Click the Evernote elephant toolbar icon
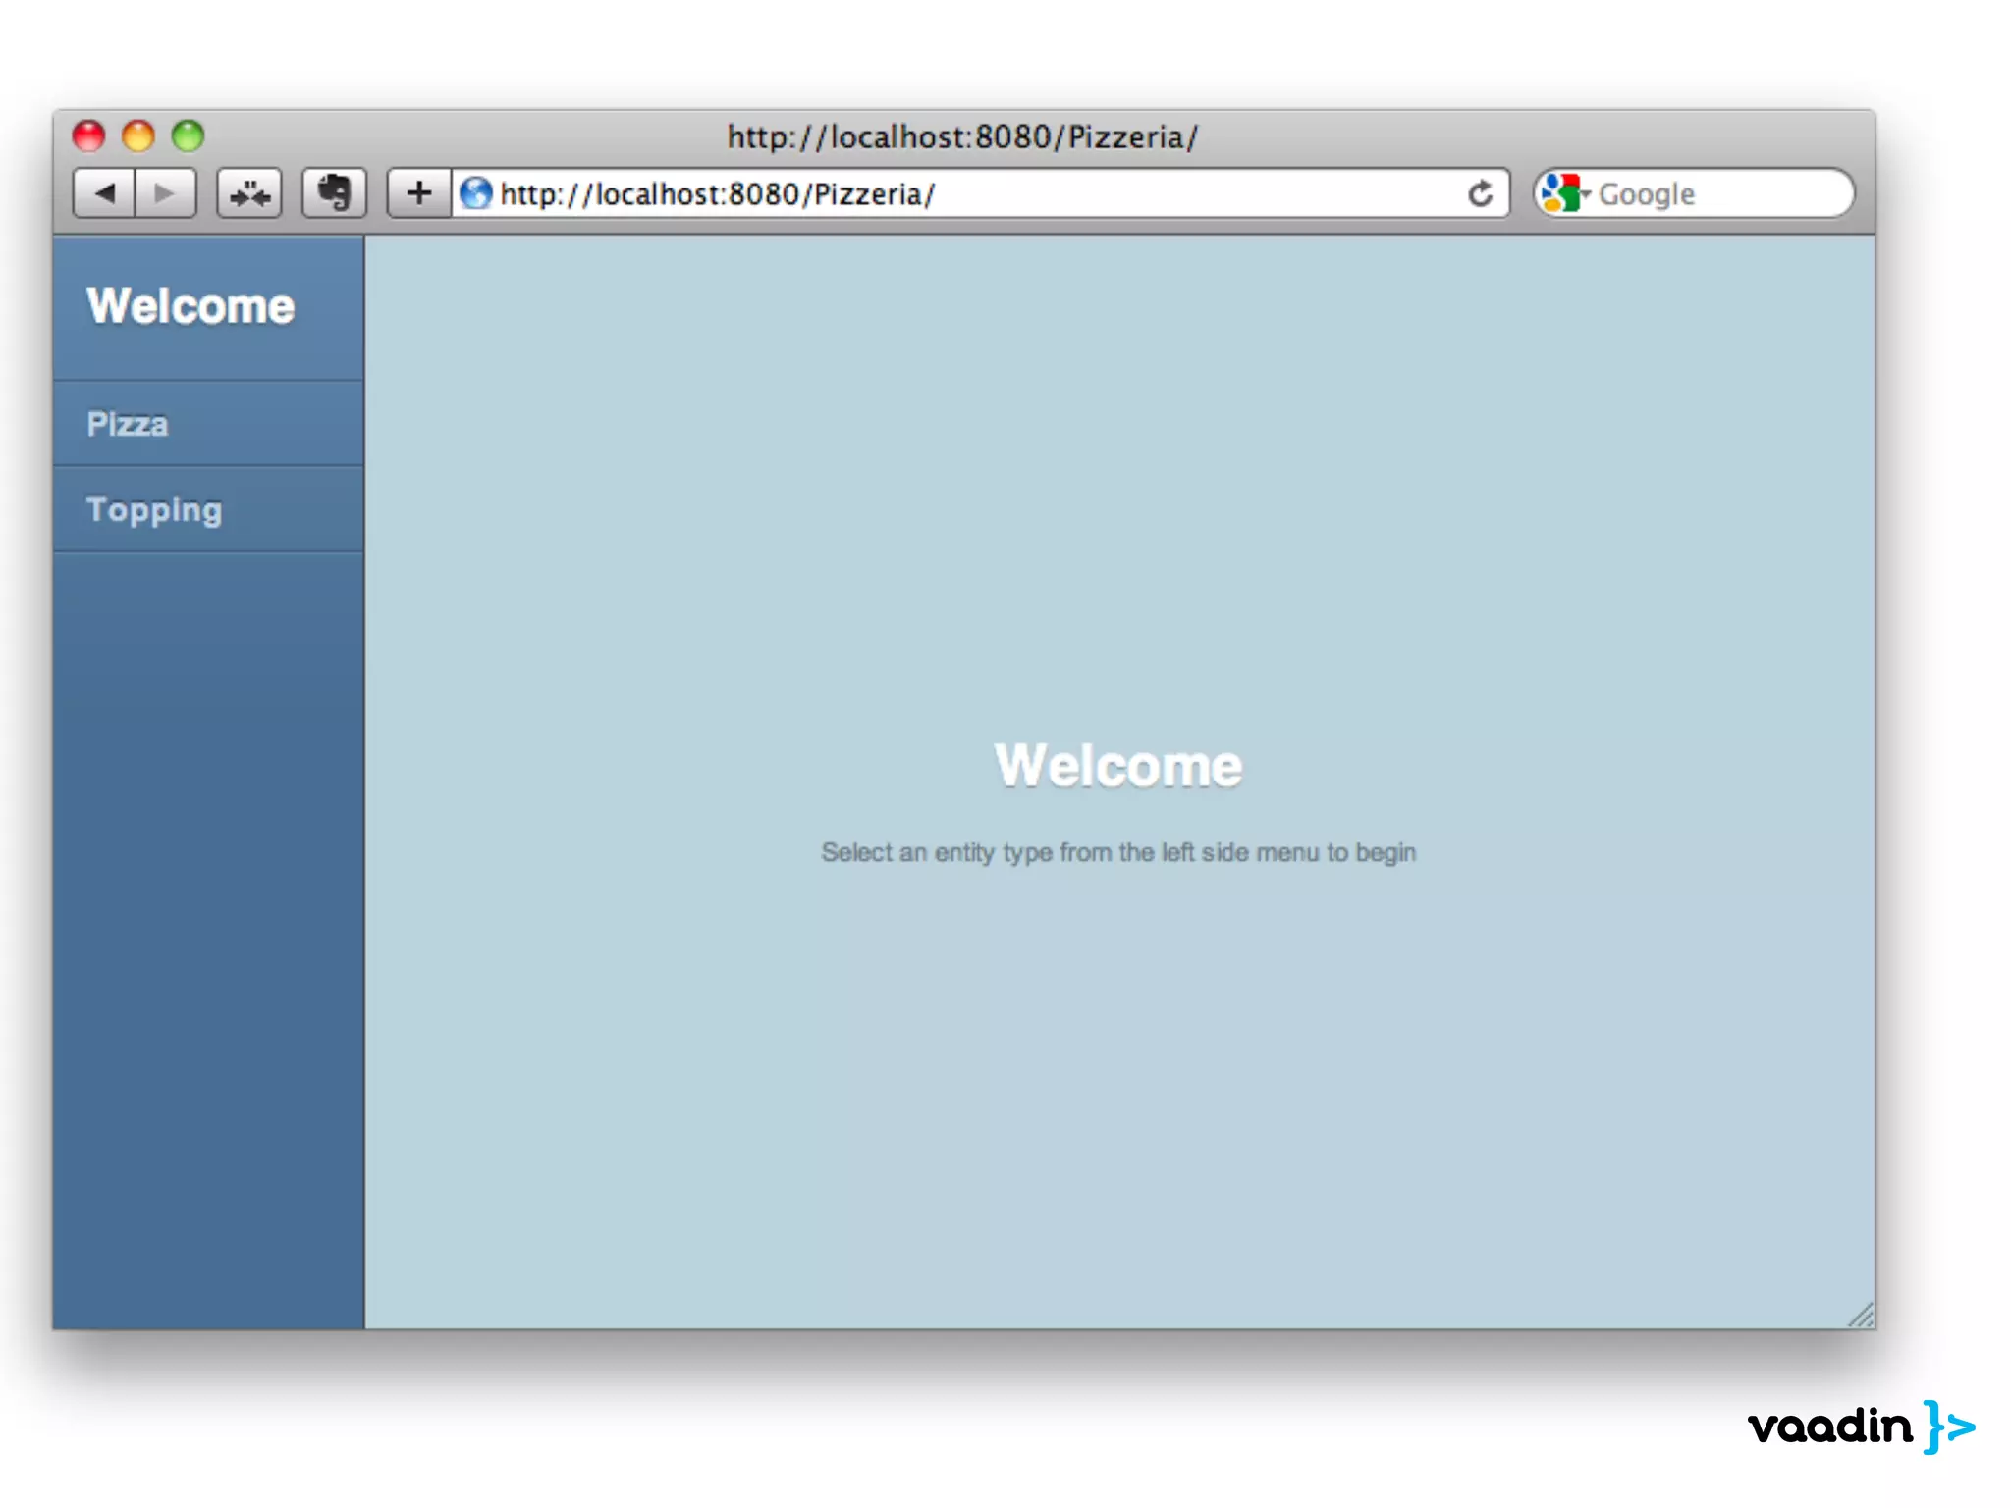Image resolution: width=2011 pixels, height=1508 pixels. (x=334, y=193)
